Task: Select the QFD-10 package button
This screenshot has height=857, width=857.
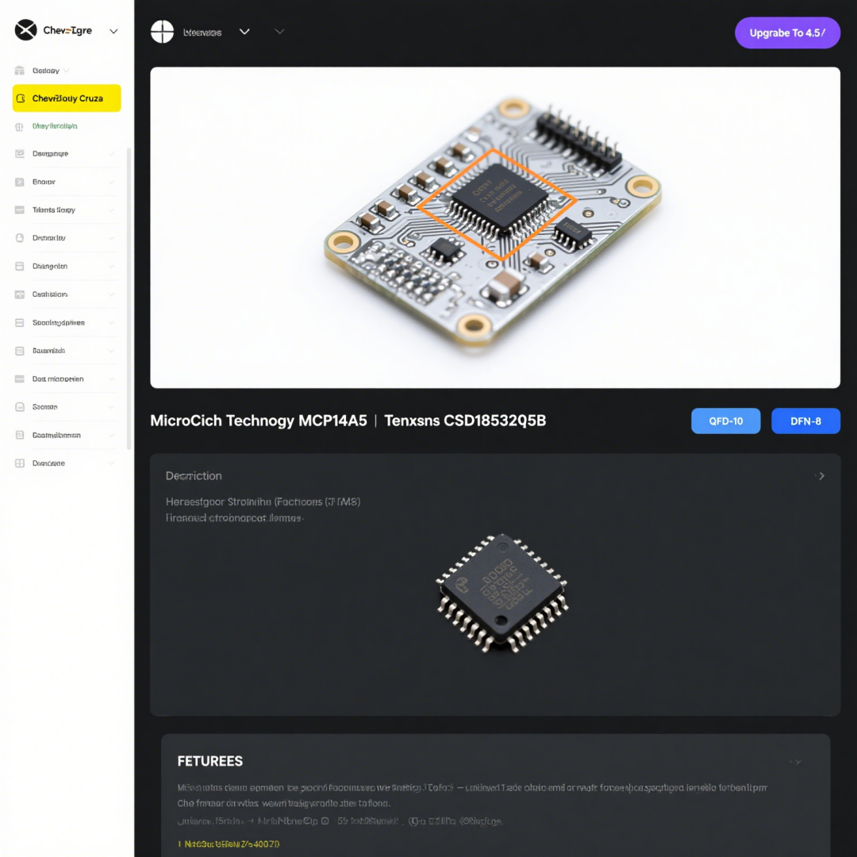Action: (x=725, y=421)
